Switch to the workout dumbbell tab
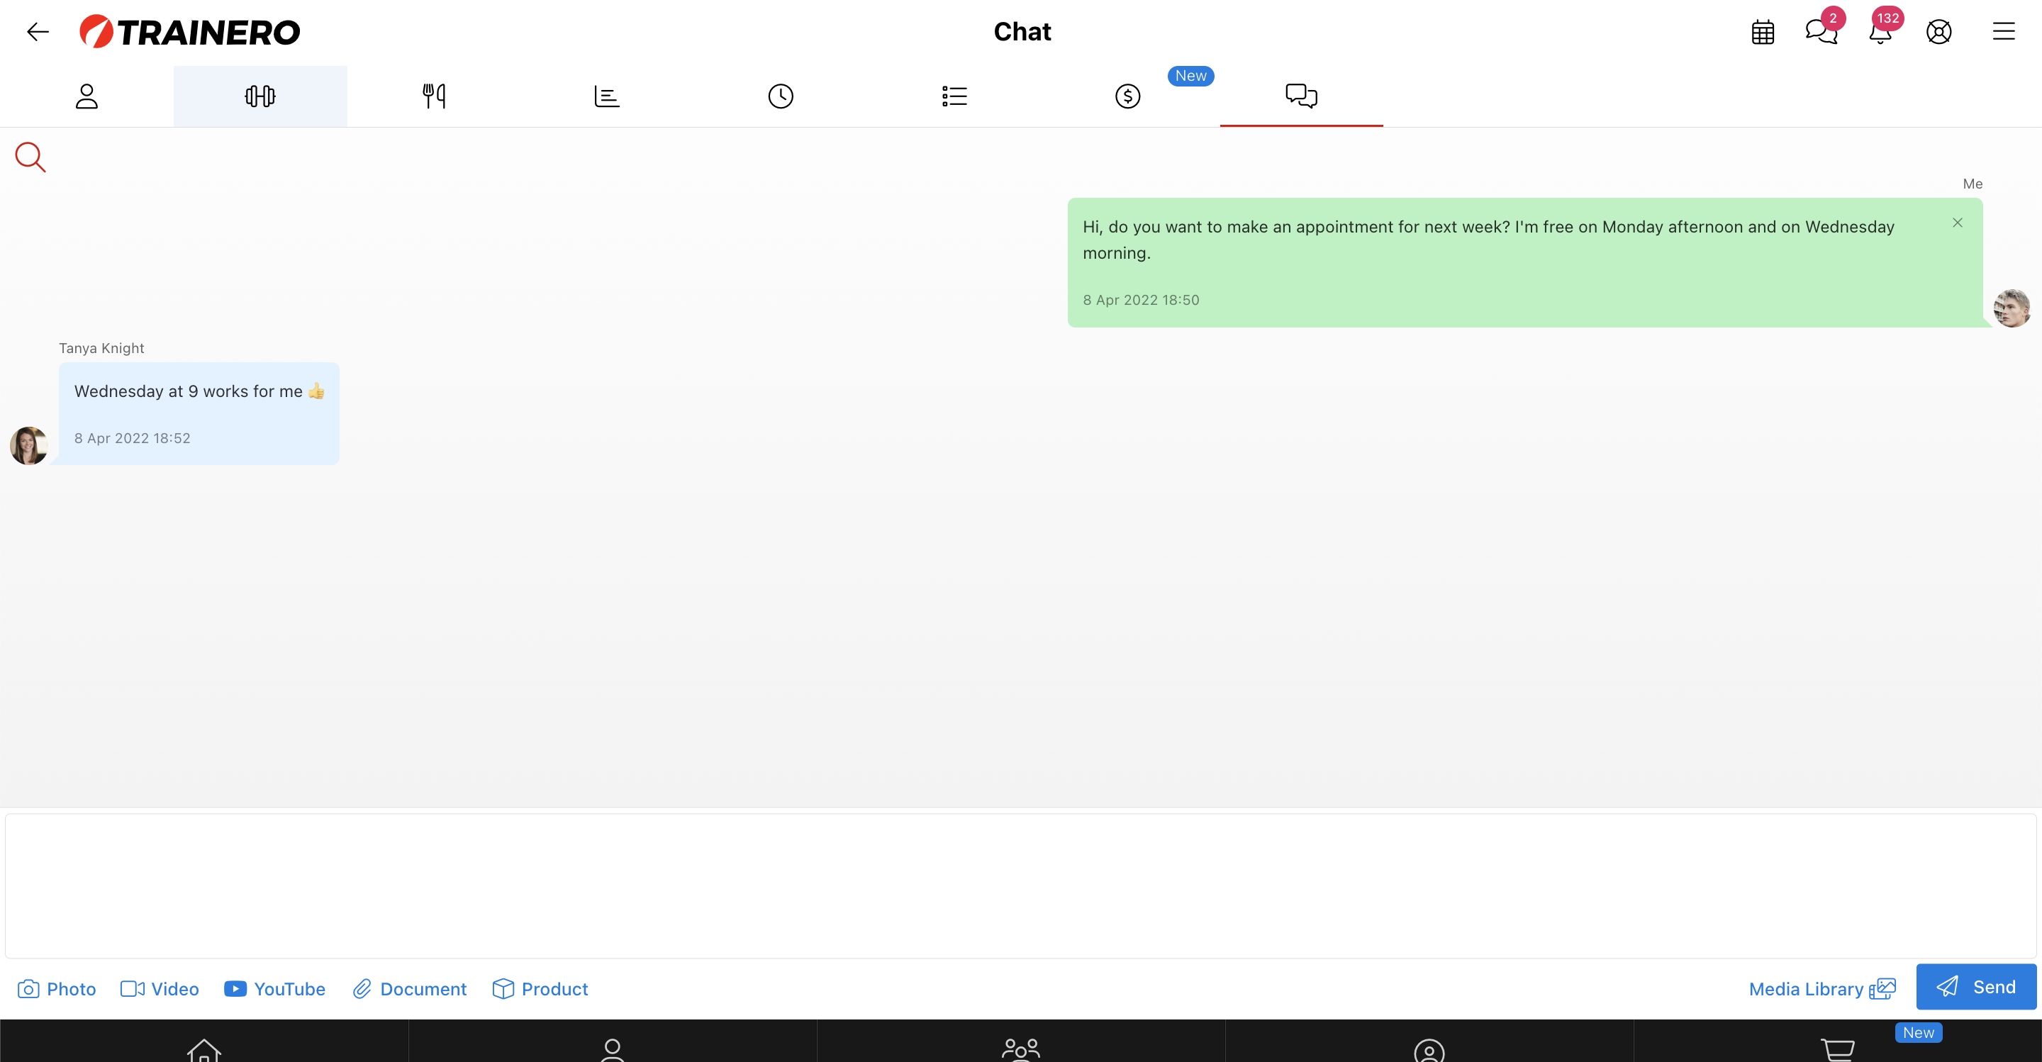This screenshot has width=2042, height=1062. tap(260, 96)
